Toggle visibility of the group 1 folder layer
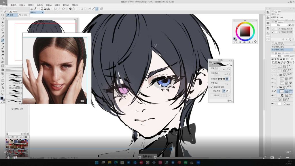The image size is (295, 166). pyautogui.click(x=273, y=87)
